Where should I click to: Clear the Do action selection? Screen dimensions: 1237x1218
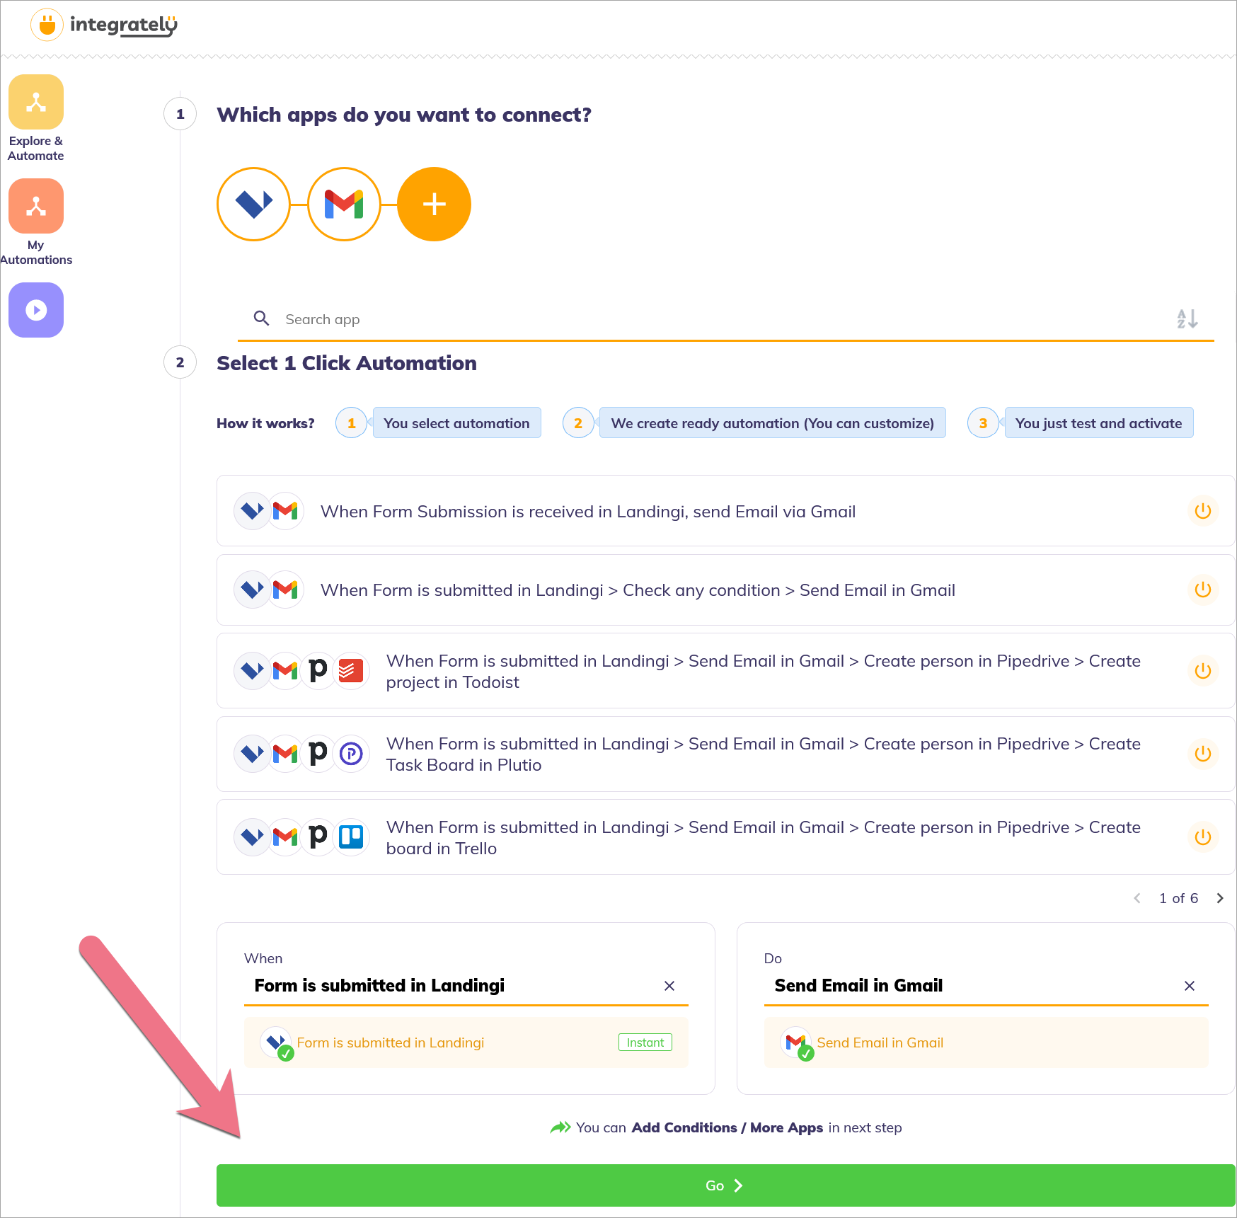click(x=1190, y=986)
